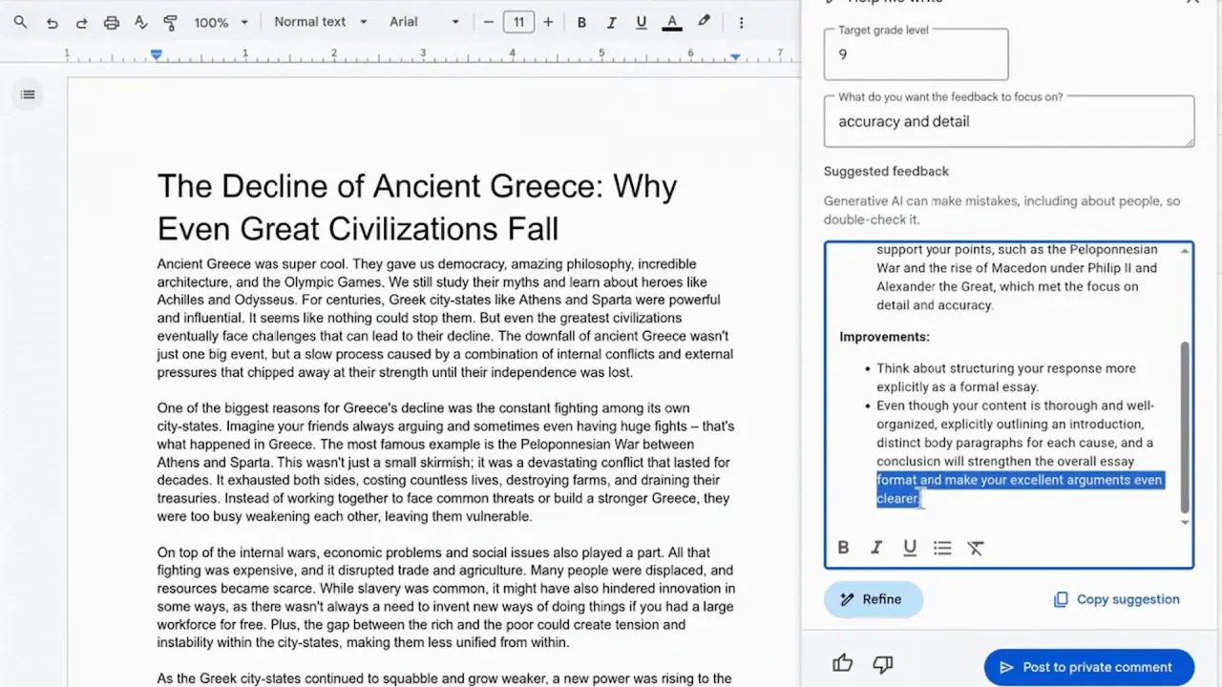This screenshot has width=1222, height=687.
Task: Open the highlight color pen tool
Action: (x=704, y=22)
